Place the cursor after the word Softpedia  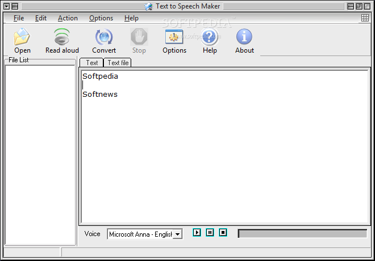click(x=118, y=76)
